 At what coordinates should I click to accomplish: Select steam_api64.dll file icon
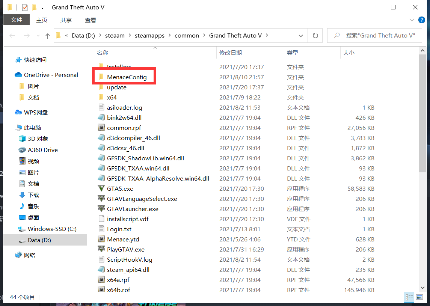click(101, 270)
